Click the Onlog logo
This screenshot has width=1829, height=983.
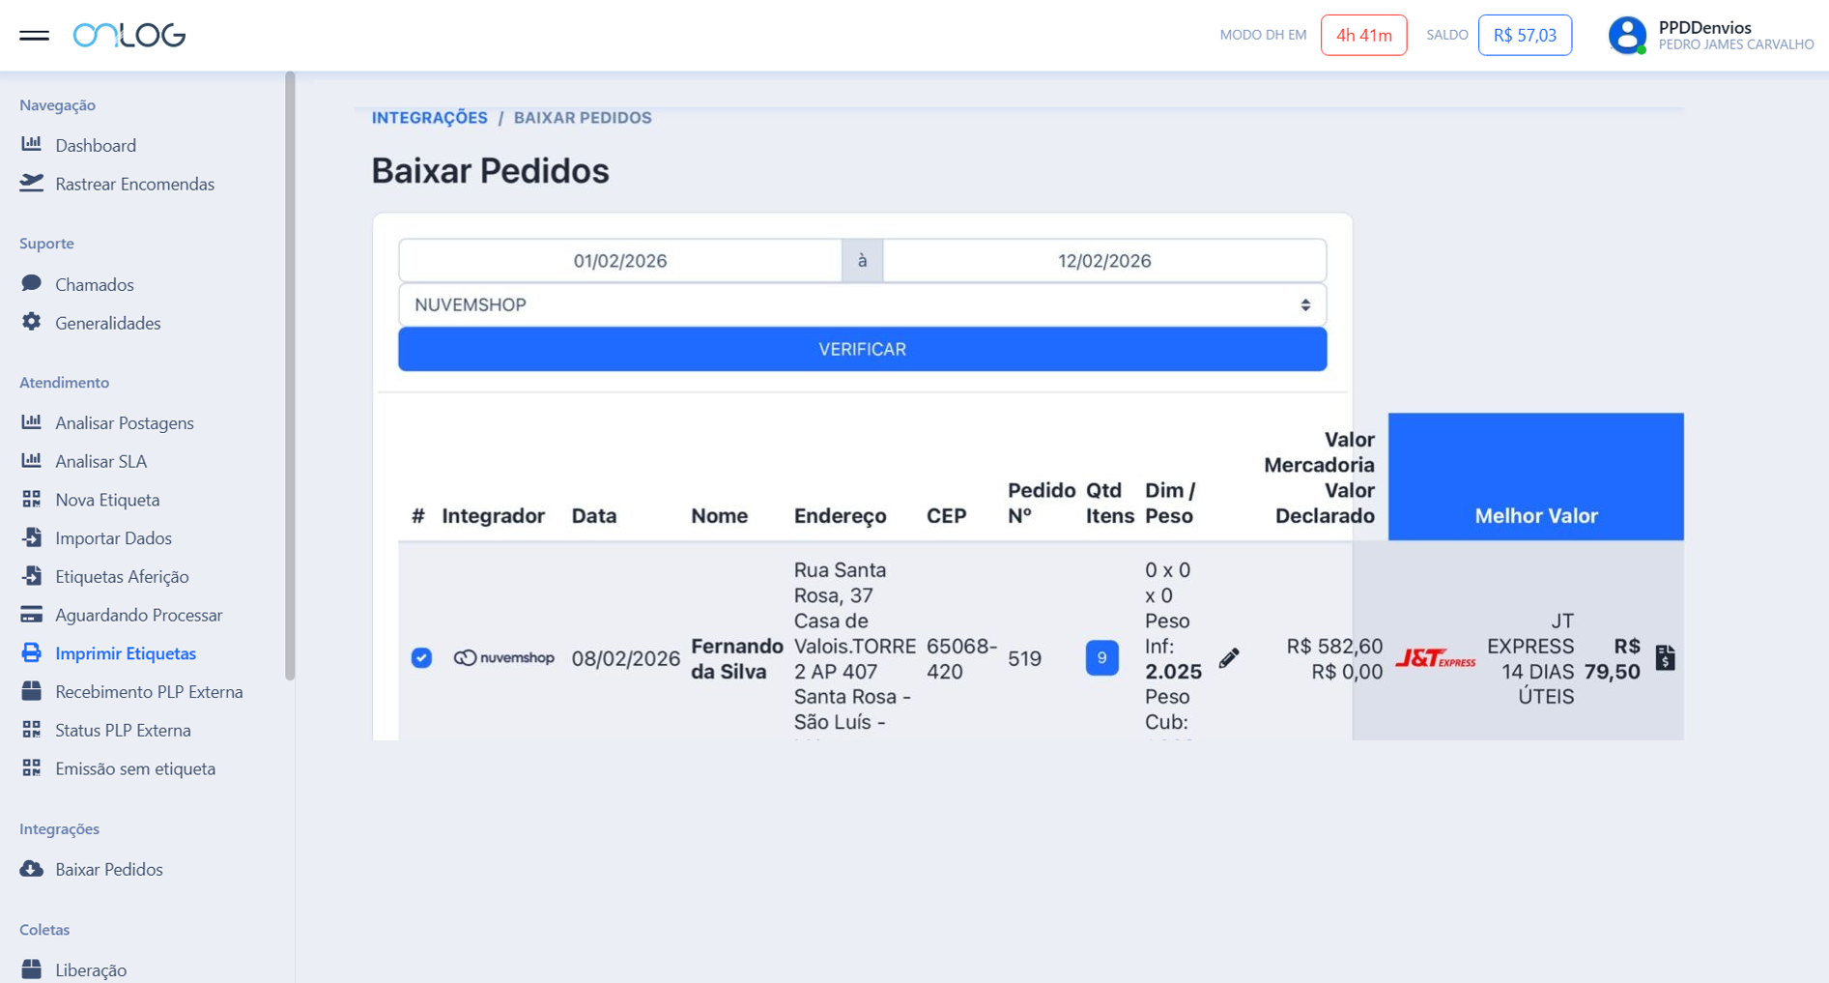pyautogui.click(x=129, y=36)
